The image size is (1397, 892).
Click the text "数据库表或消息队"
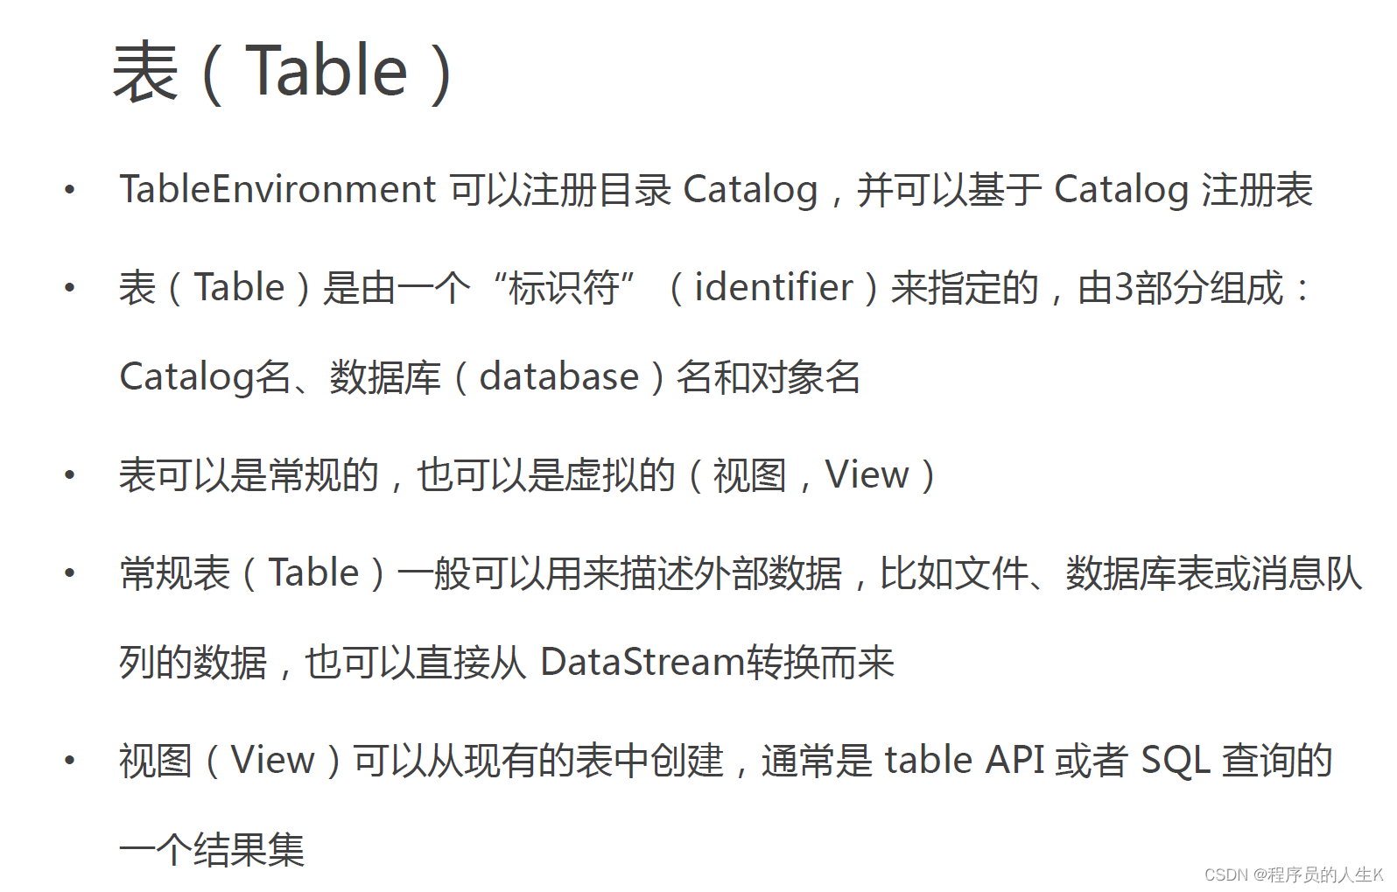[x=1213, y=573]
